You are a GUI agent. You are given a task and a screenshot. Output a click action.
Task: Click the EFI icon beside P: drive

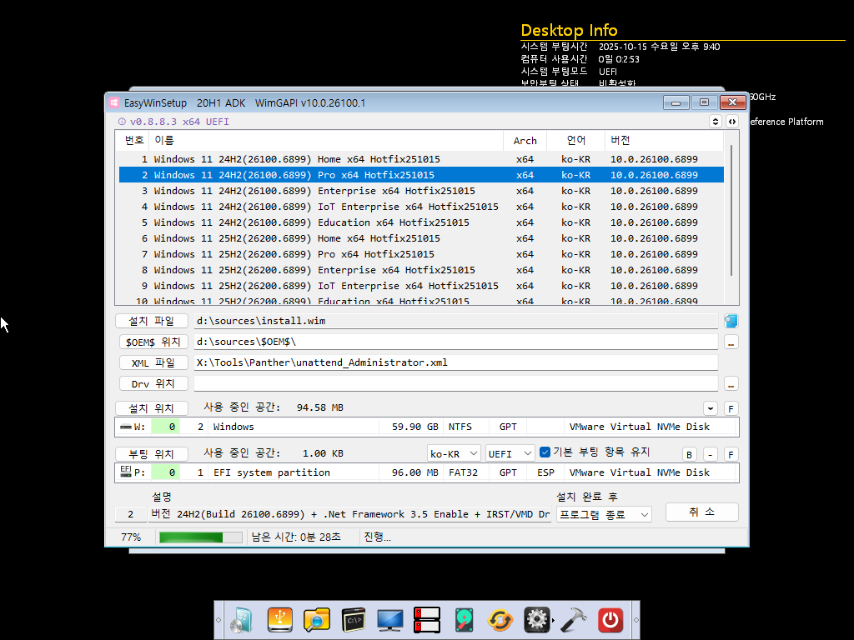point(126,472)
